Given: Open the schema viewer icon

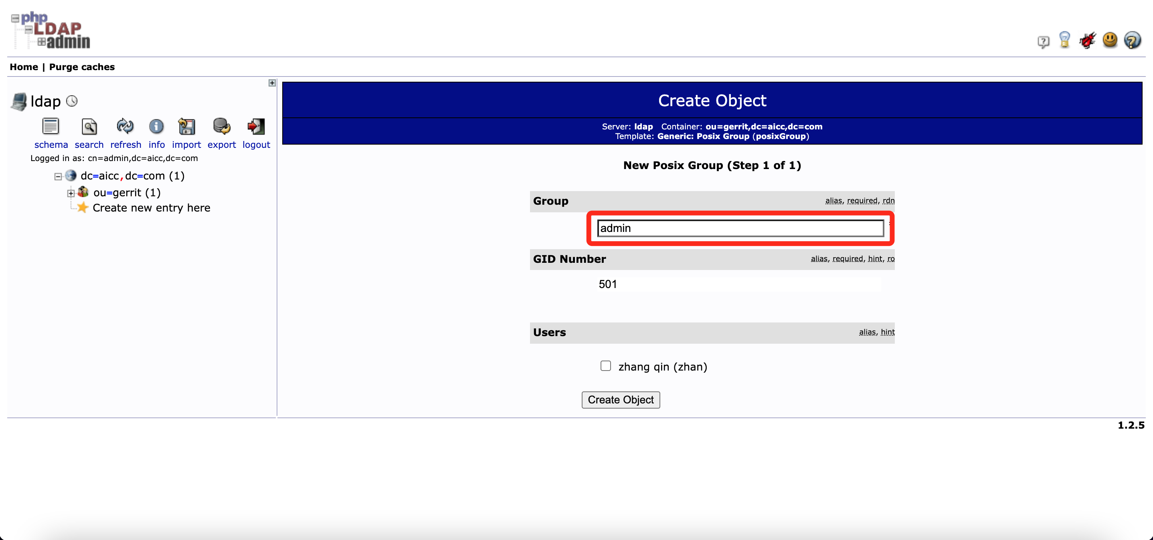Looking at the screenshot, I should click(51, 127).
